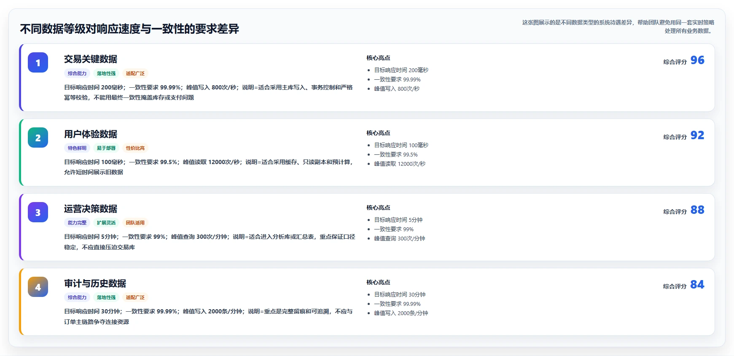734x356 pixels.
Task: Click bullet 一致性要求 99.99% in 交易关键数据 card
Action: click(398, 79)
